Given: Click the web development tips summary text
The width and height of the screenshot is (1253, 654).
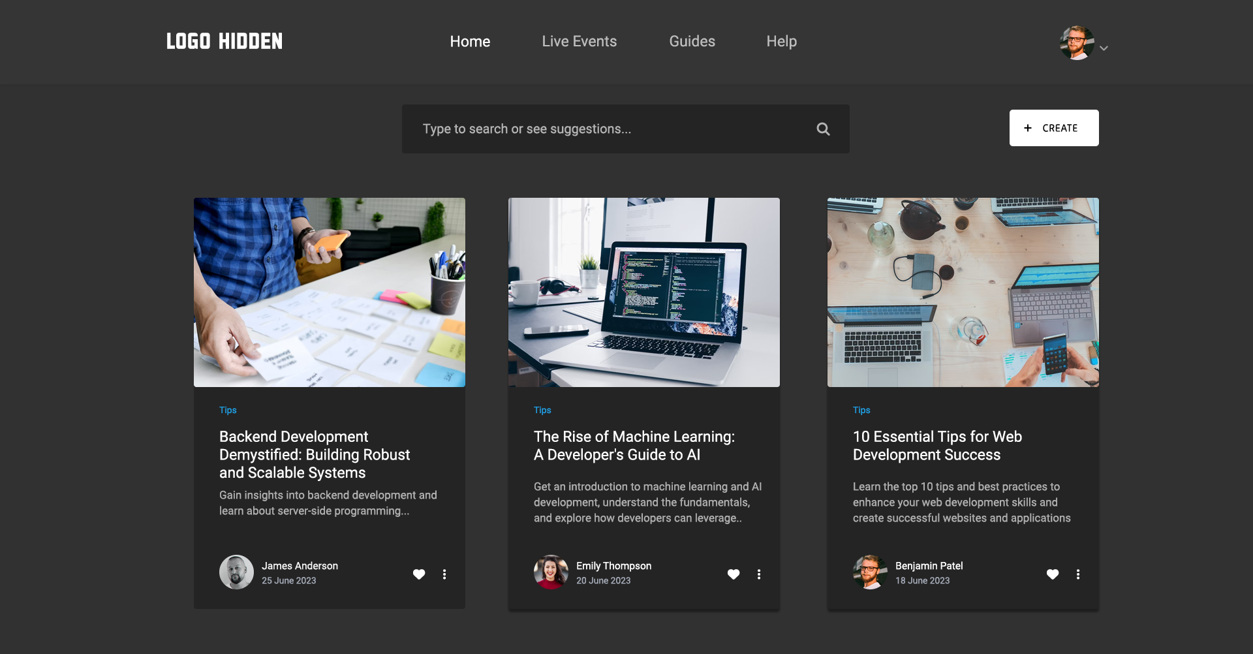Looking at the screenshot, I should 962,503.
